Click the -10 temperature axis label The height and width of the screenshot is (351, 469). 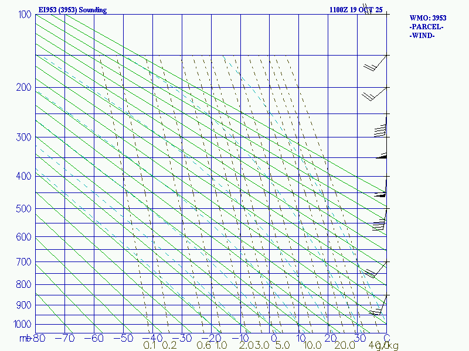point(240,338)
